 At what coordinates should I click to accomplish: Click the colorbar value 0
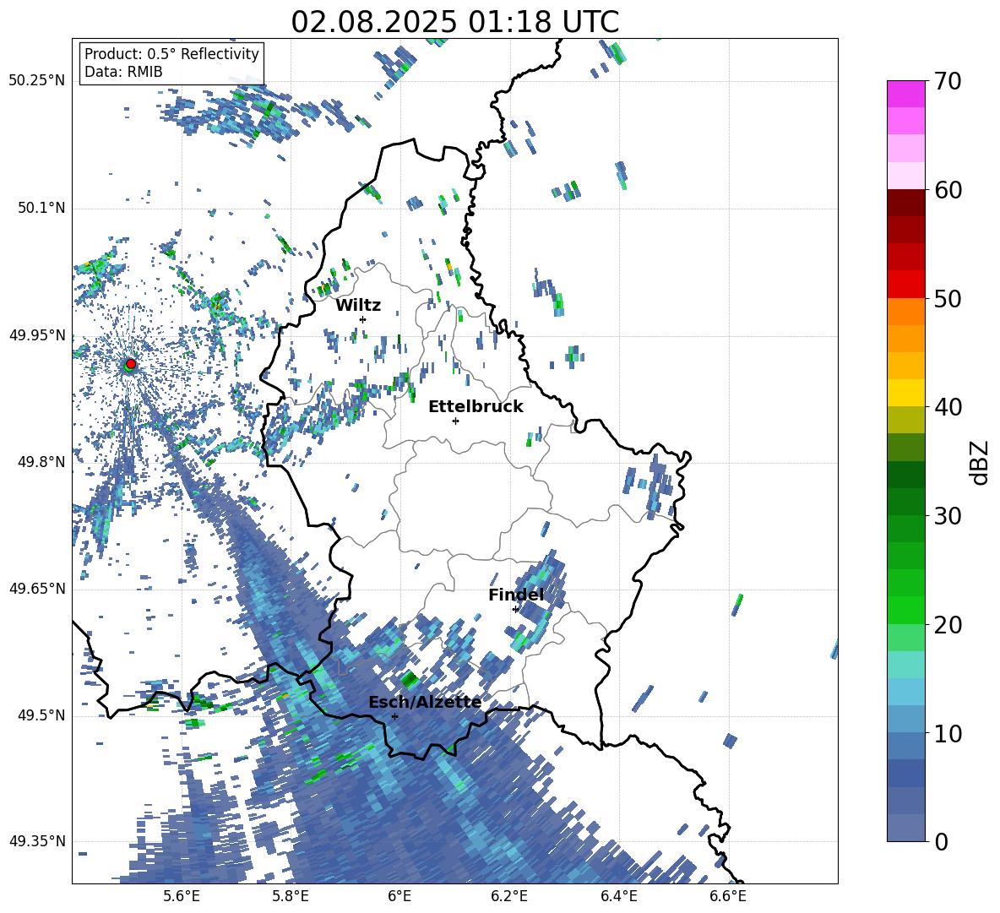(941, 841)
